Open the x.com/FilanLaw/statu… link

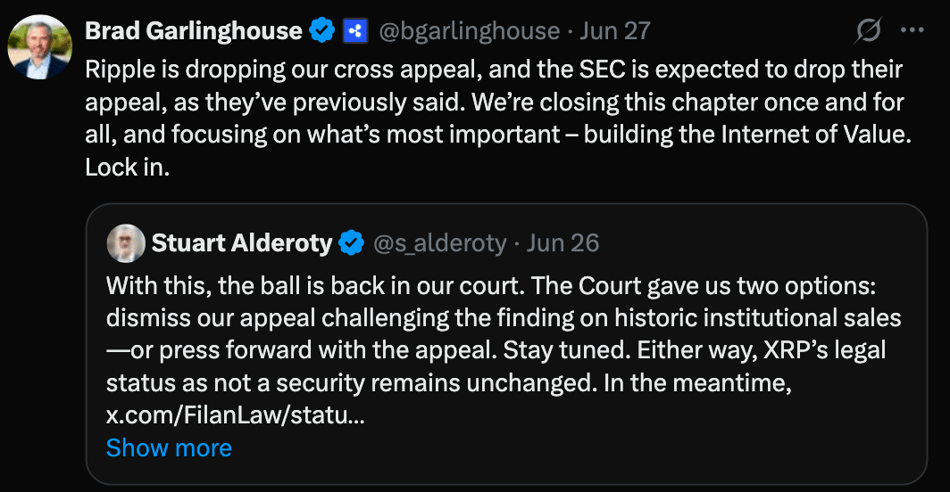(236, 415)
